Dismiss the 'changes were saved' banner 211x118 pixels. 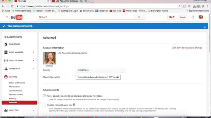click(205, 27)
